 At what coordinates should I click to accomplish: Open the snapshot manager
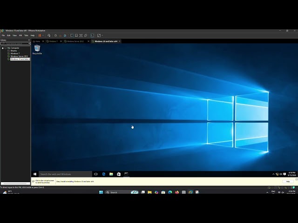click(x=65, y=35)
